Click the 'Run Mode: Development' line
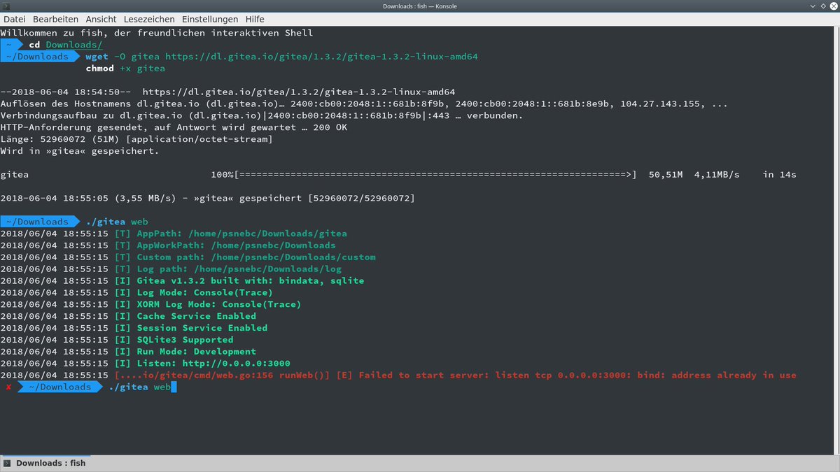The height and width of the screenshot is (472, 840). tap(128, 352)
